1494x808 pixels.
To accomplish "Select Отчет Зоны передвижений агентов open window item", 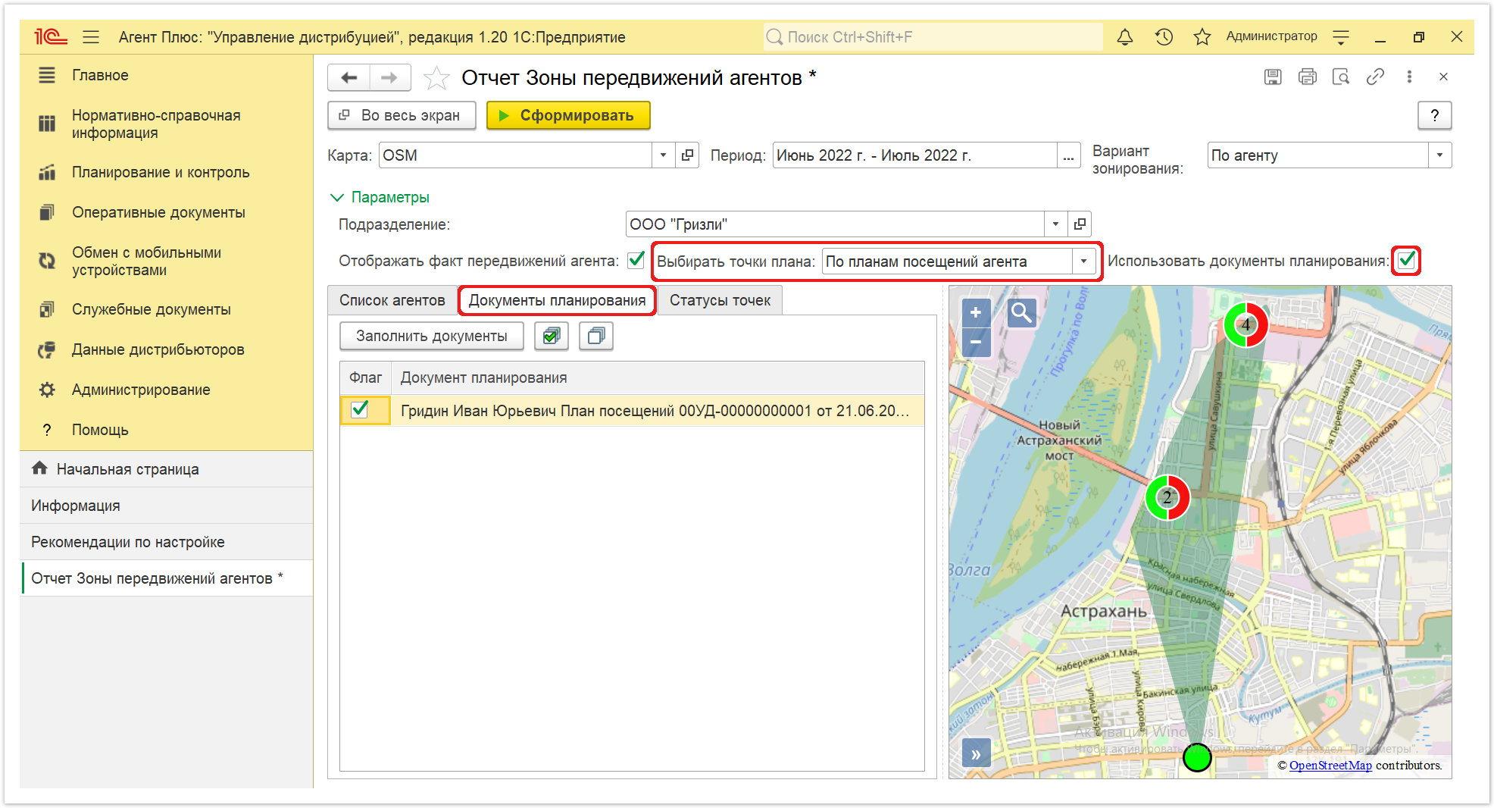I will [167, 578].
